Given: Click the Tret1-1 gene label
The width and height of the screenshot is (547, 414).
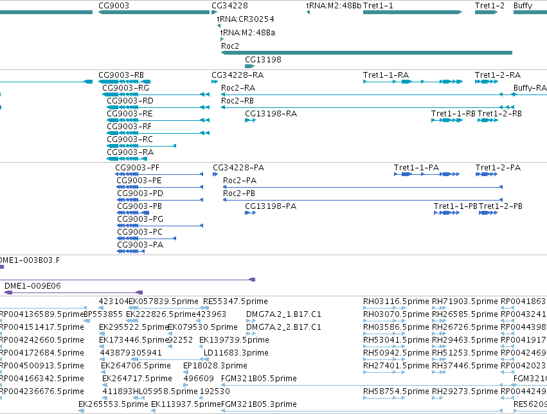Looking at the screenshot, I should [378, 6].
